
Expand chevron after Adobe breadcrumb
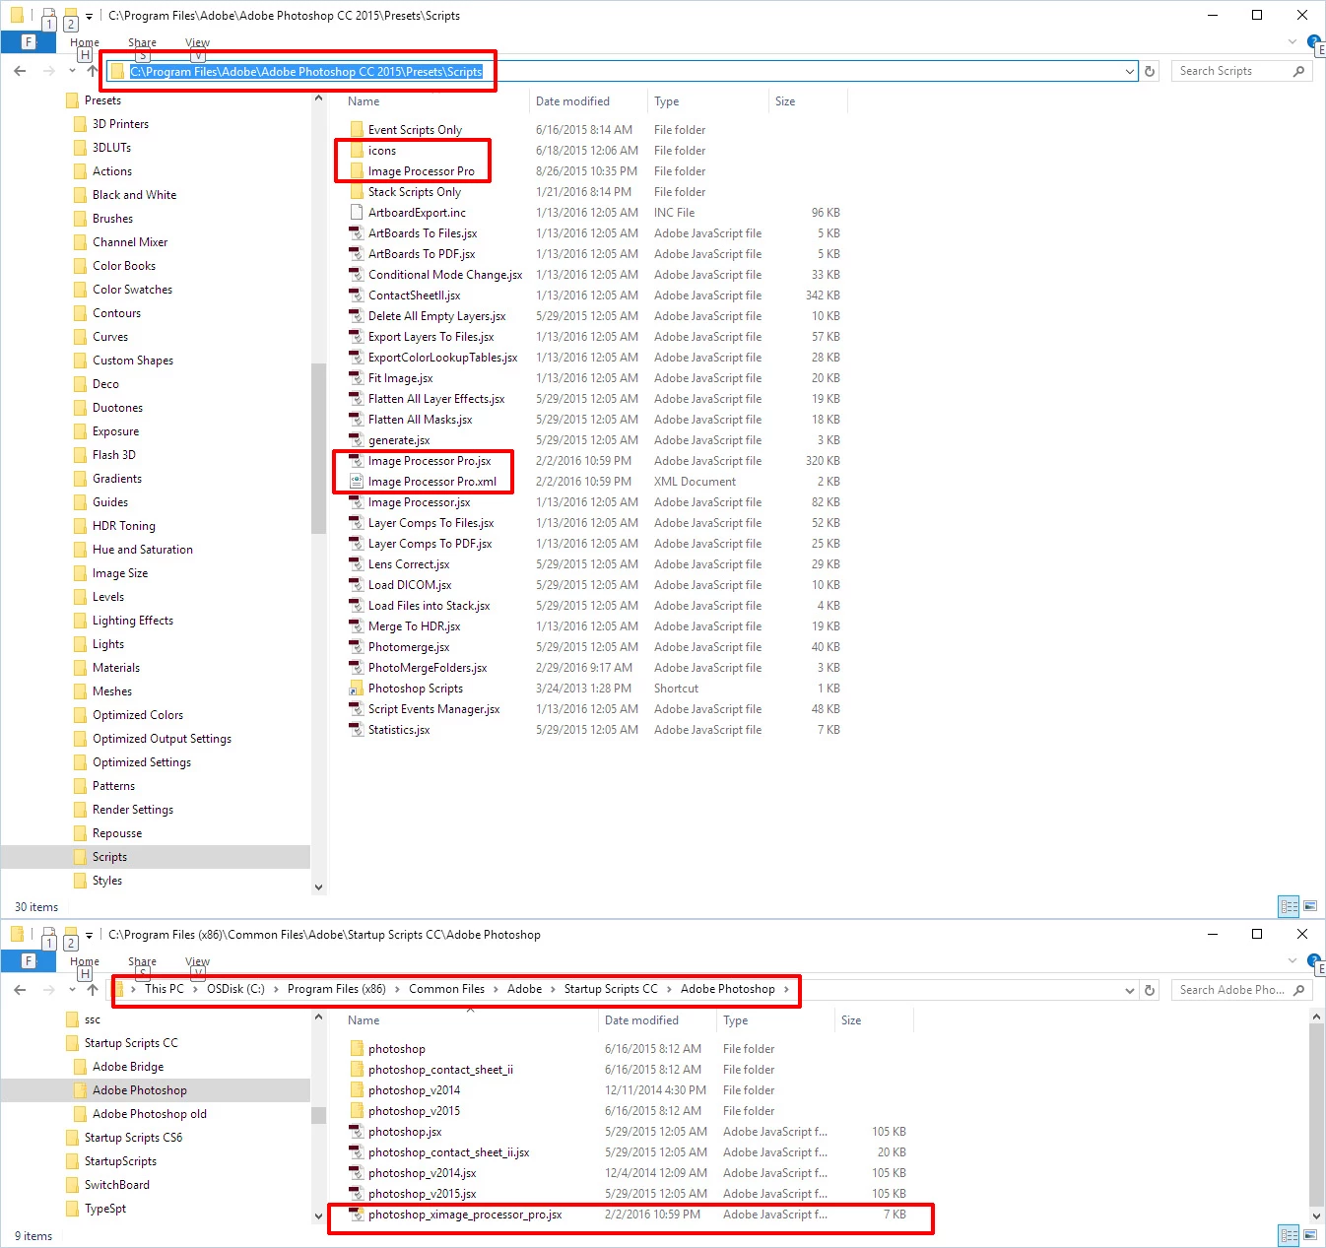pos(553,989)
